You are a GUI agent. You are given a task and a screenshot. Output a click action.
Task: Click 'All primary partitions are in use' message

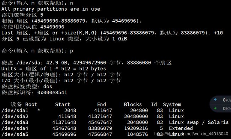pos(51,9)
